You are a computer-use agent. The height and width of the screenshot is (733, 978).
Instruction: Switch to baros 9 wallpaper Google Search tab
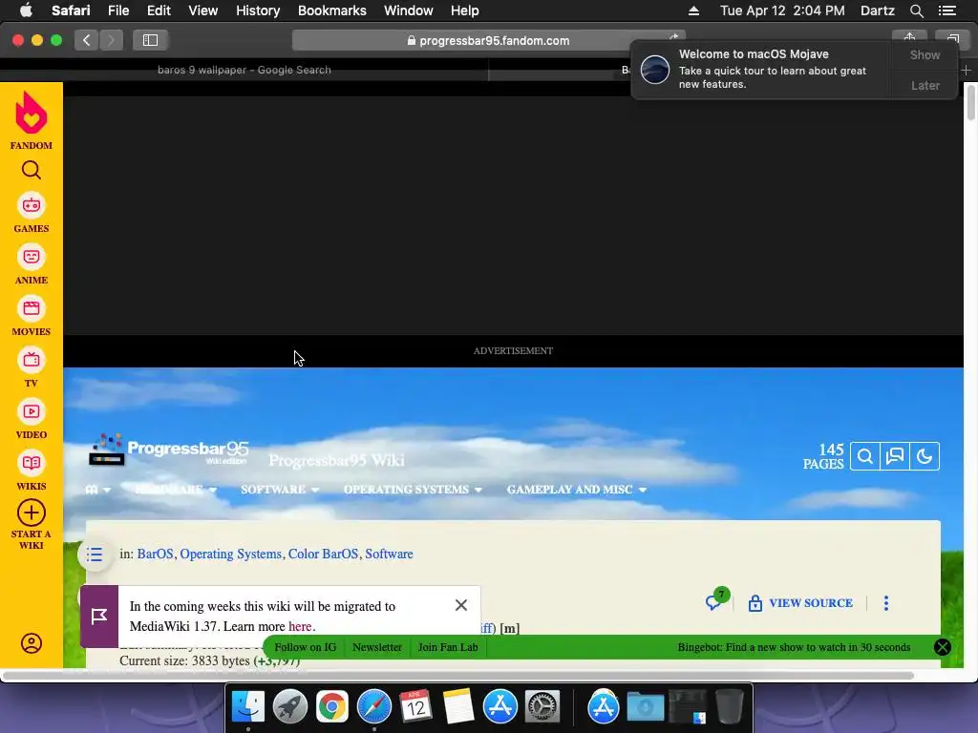(244, 70)
